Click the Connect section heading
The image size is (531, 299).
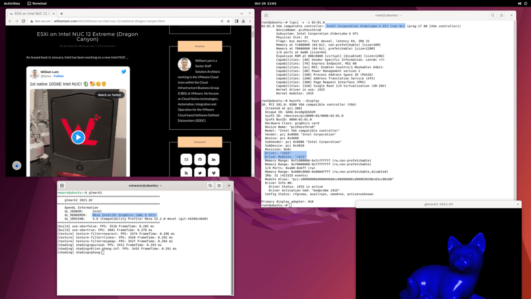(x=200, y=142)
